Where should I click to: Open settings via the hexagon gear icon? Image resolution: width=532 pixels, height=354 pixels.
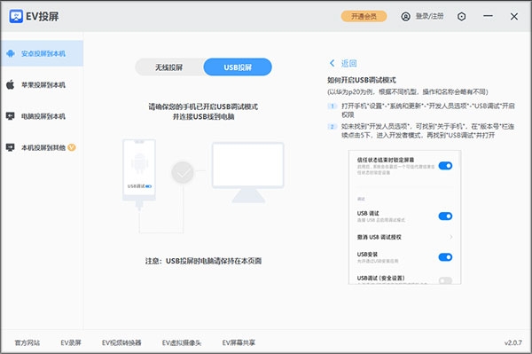(461, 16)
